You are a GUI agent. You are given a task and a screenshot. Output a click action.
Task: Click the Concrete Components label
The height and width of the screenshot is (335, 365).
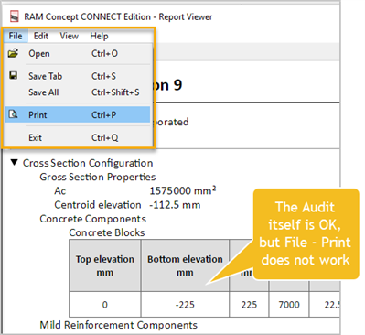[x=92, y=219]
